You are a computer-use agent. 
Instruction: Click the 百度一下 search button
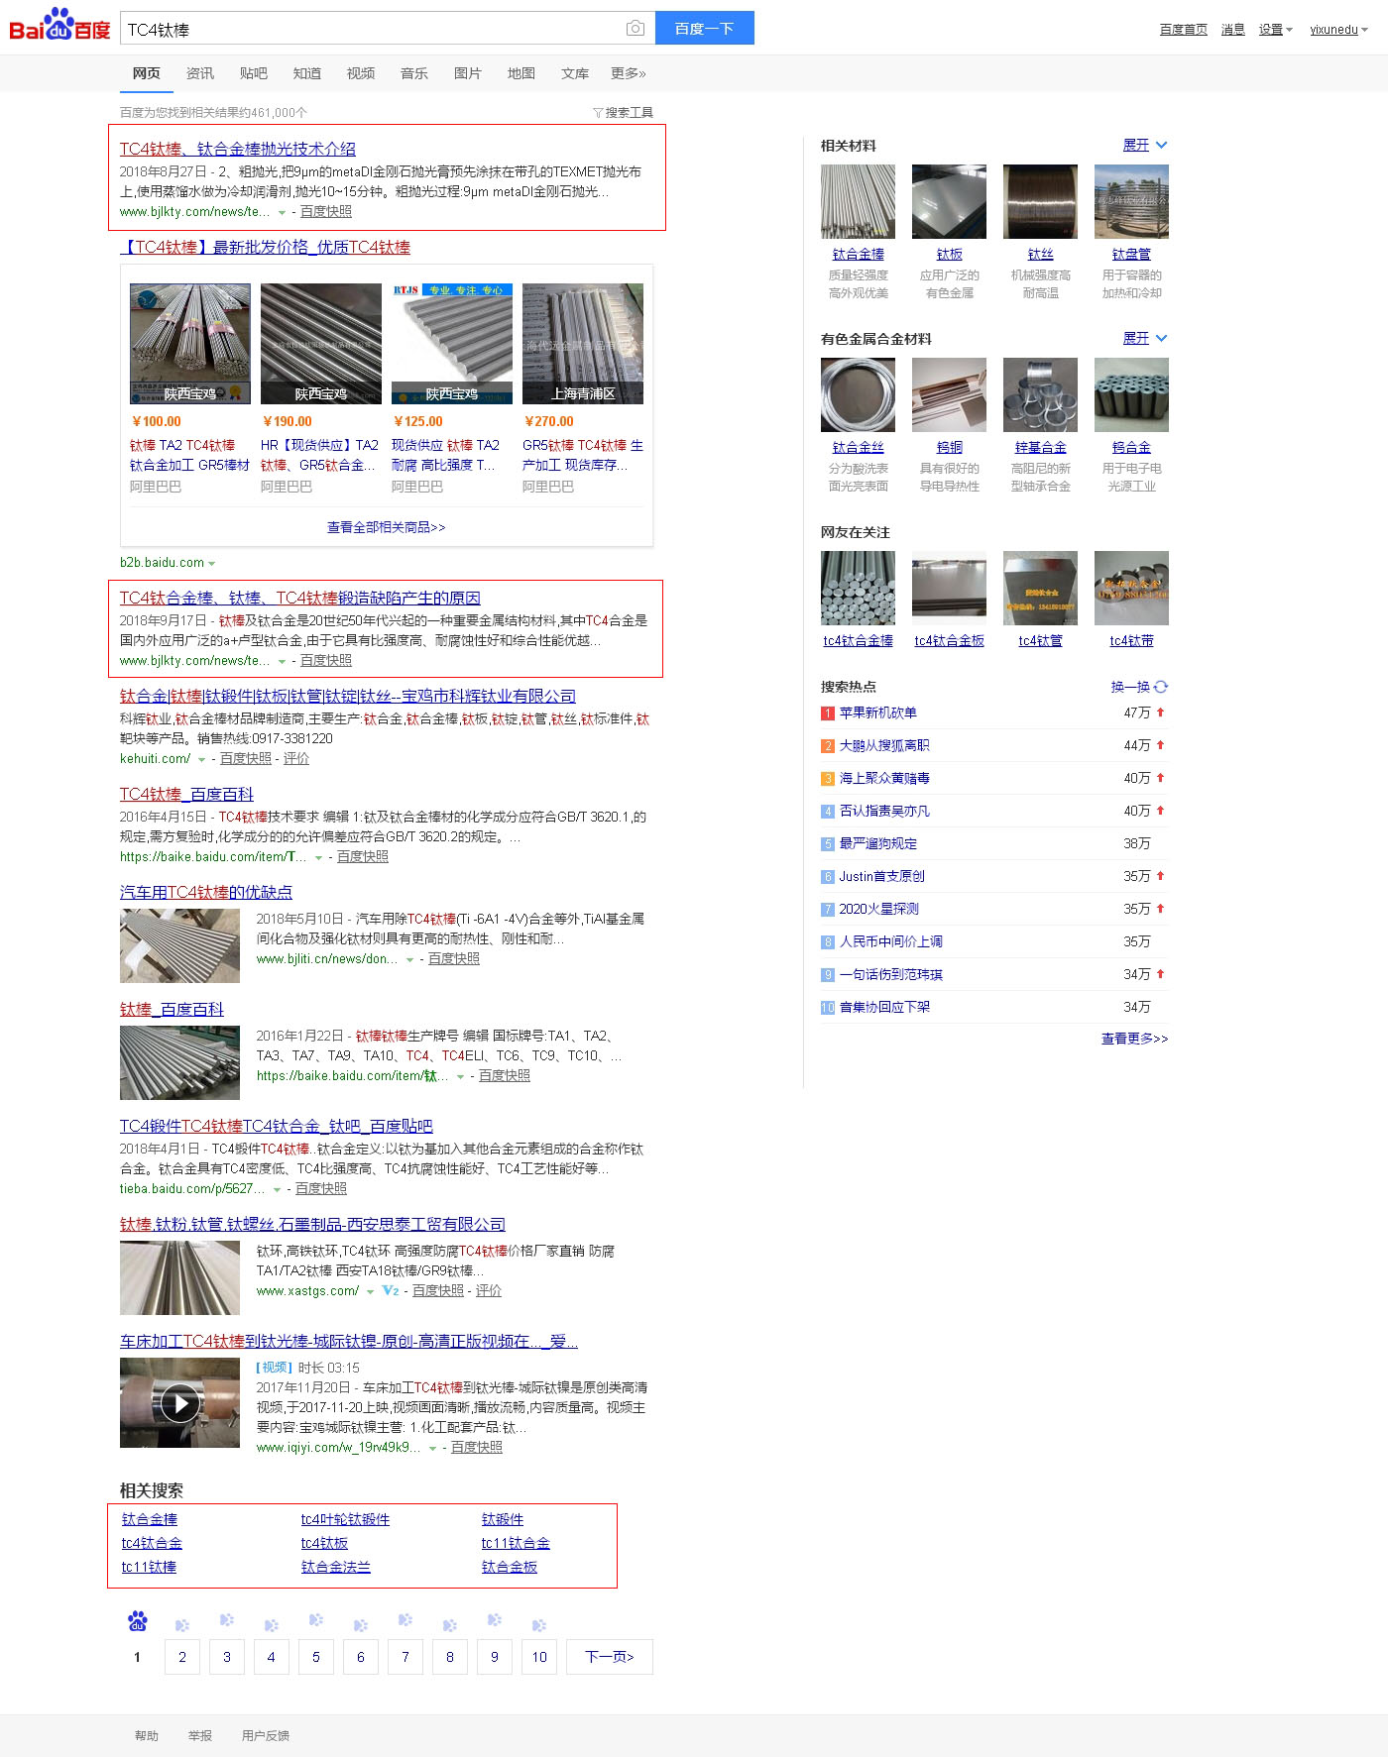coord(705,28)
